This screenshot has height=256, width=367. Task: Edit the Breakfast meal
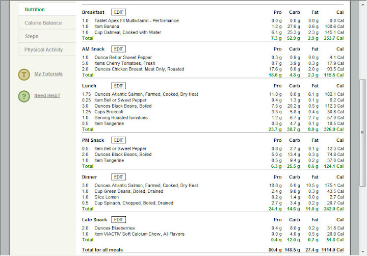click(118, 12)
